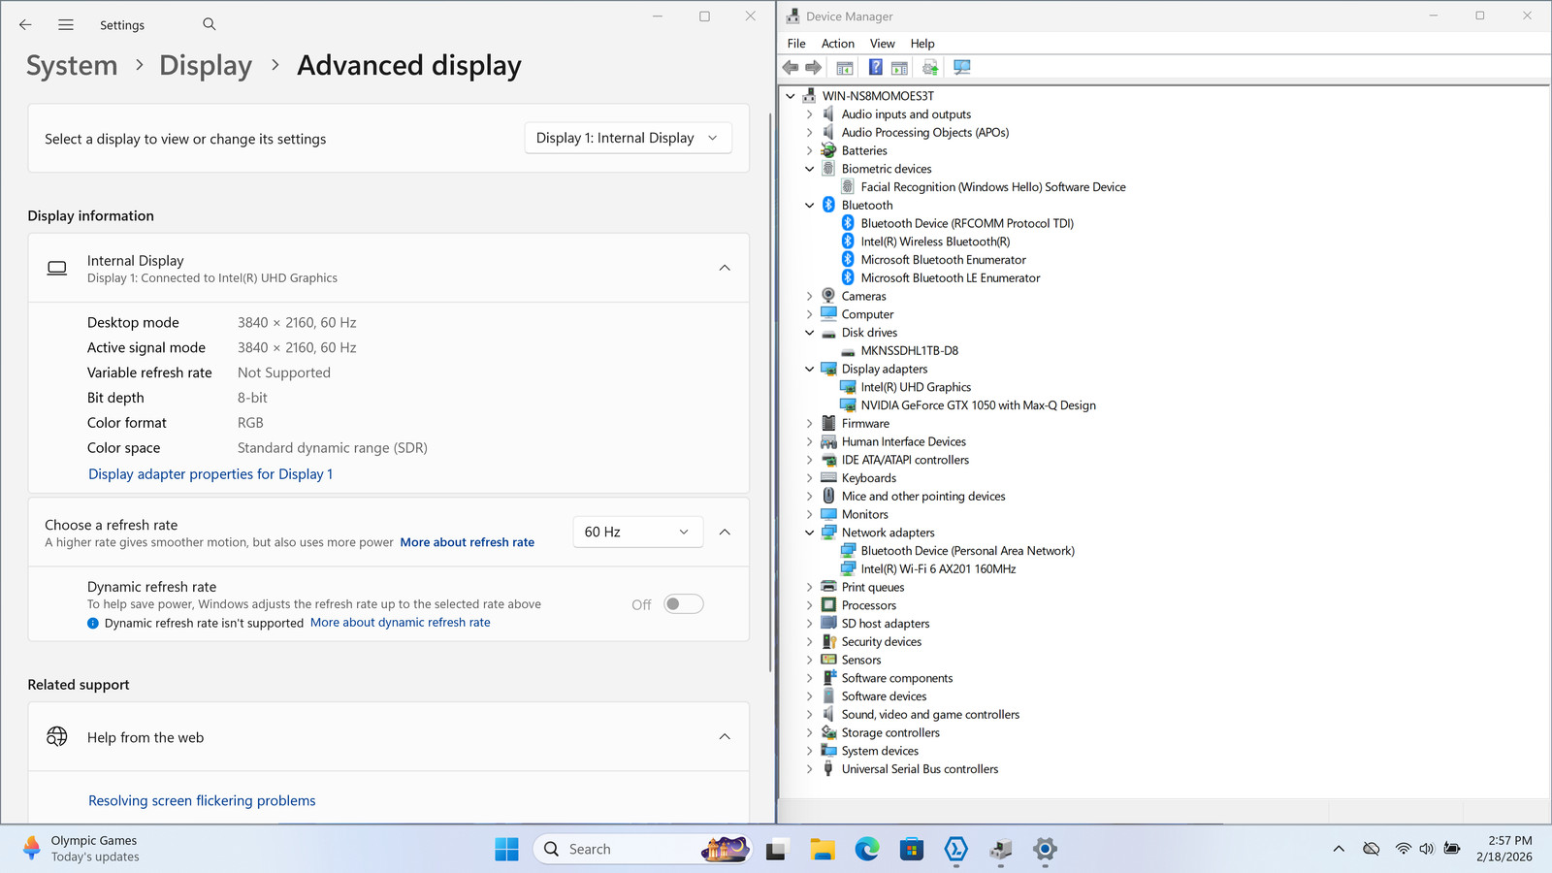This screenshot has width=1552, height=873.
Task: Toggle the Dynamic refresh rate switch
Action: click(x=684, y=604)
